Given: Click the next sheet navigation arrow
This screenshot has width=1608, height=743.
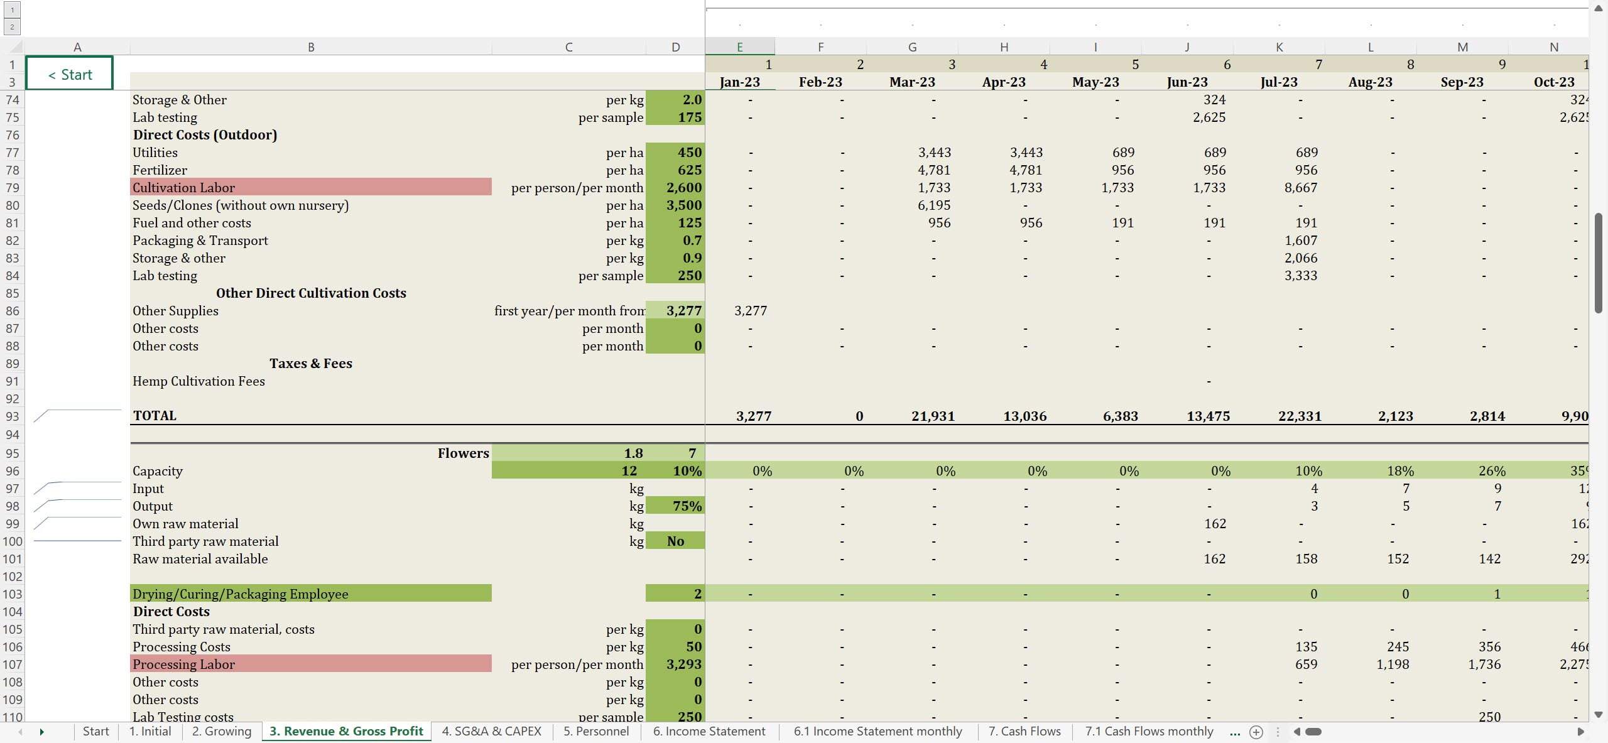Looking at the screenshot, I should (x=41, y=732).
